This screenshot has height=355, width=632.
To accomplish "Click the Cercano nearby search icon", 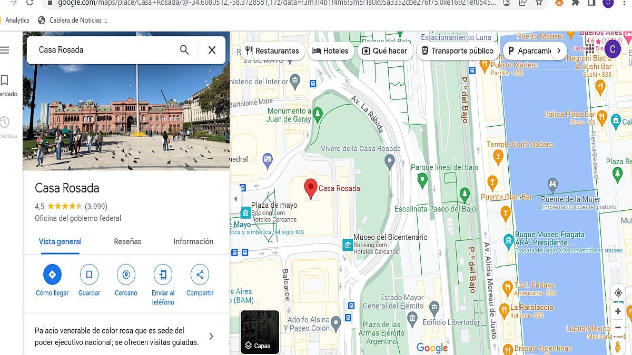I will coord(126,274).
